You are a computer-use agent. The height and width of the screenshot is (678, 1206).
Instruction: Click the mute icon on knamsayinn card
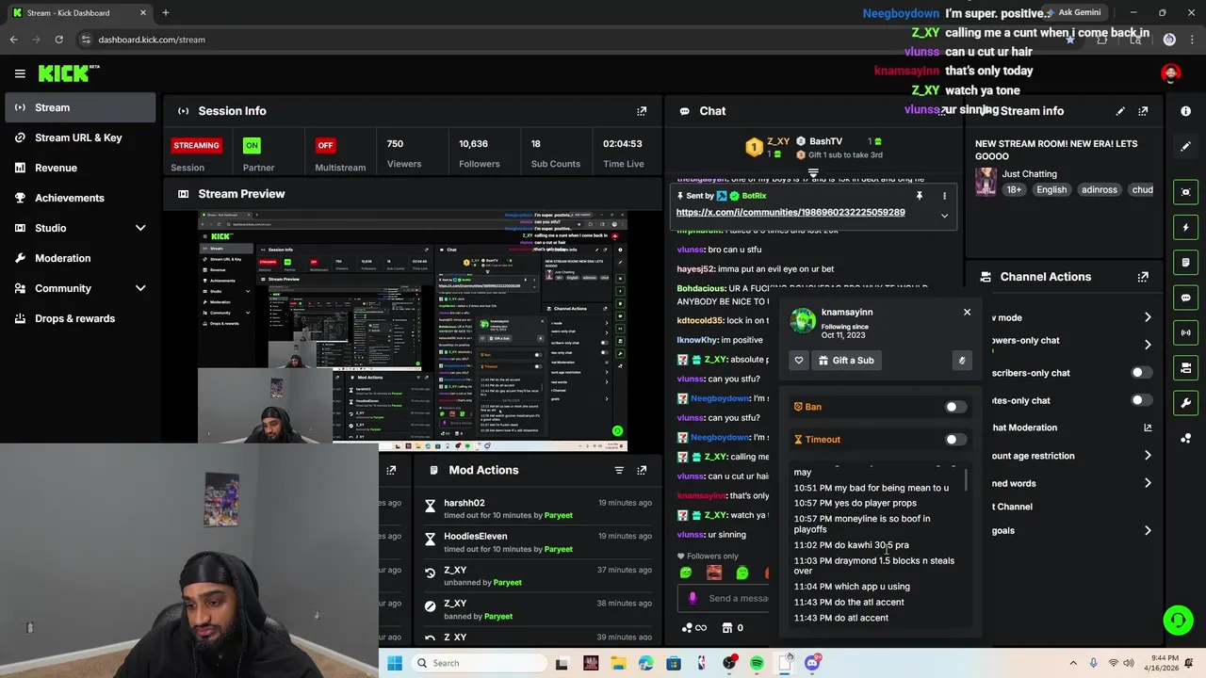click(961, 360)
